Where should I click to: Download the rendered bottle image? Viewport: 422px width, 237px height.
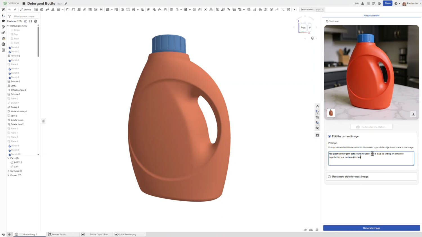[413, 114]
